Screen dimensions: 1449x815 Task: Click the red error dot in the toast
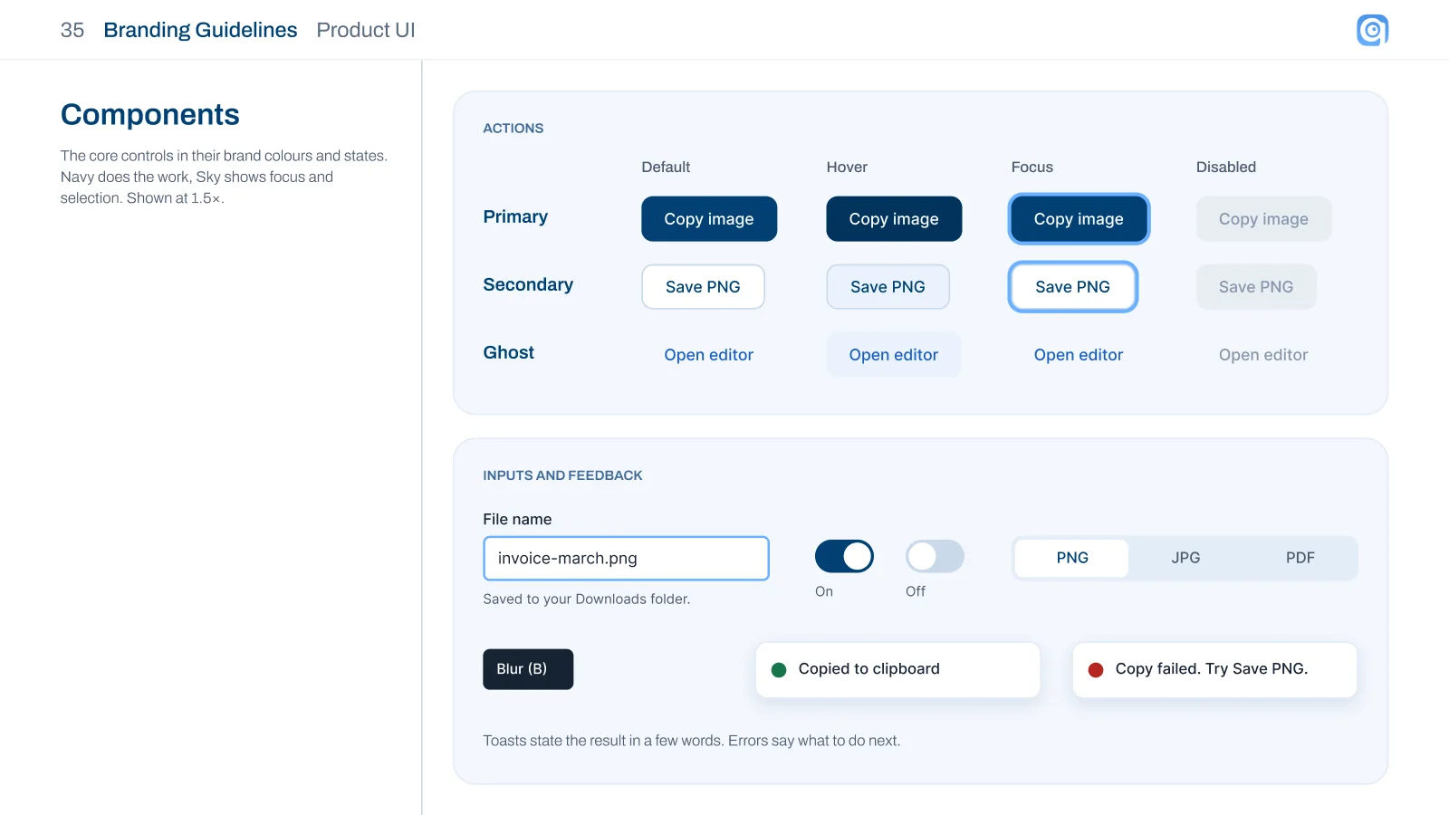pos(1096,670)
